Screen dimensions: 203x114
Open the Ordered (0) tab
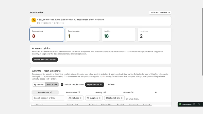[128, 92]
